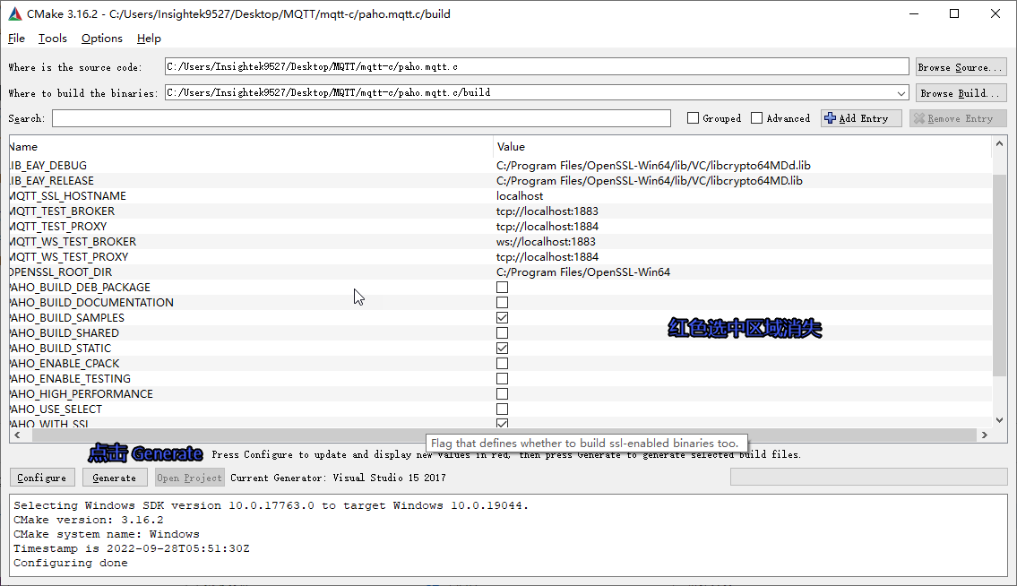Check PAHO_HIGH_PERFORMANCE option
1017x586 pixels.
[x=502, y=394]
